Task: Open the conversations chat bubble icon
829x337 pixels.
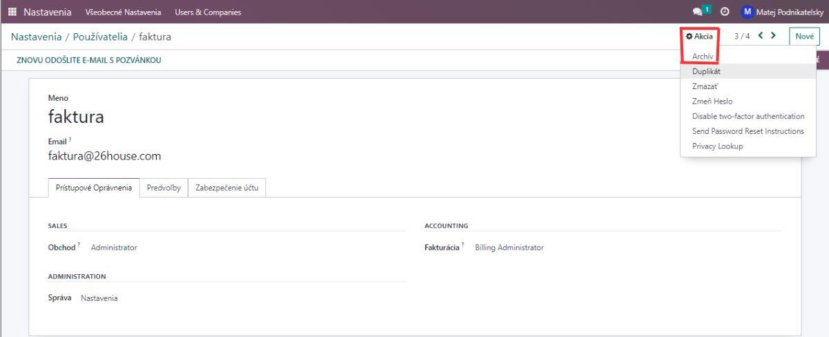Action: [x=698, y=12]
